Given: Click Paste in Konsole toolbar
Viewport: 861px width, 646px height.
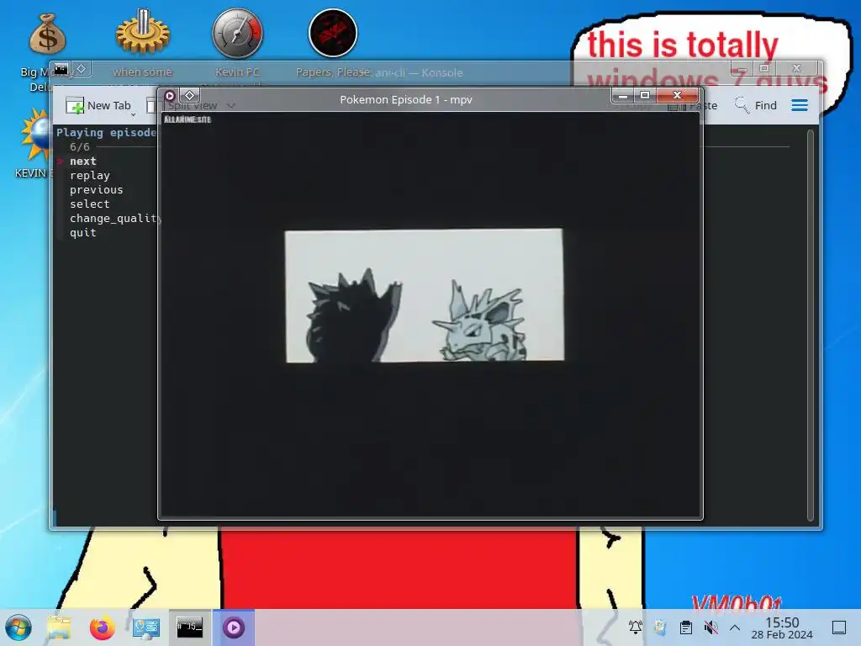Looking at the screenshot, I should pyautogui.click(x=693, y=106).
